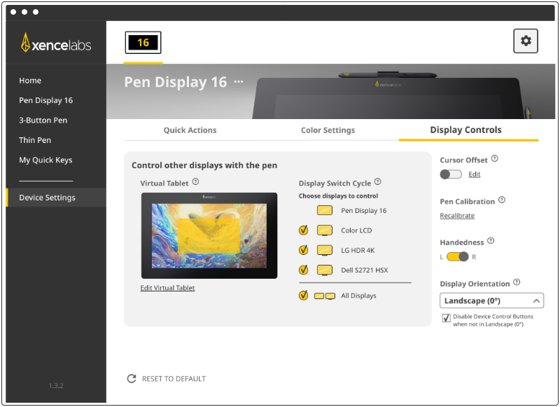Uncheck Disable Device Control Buttons option
The height and width of the screenshot is (407, 560).
[446, 318]
